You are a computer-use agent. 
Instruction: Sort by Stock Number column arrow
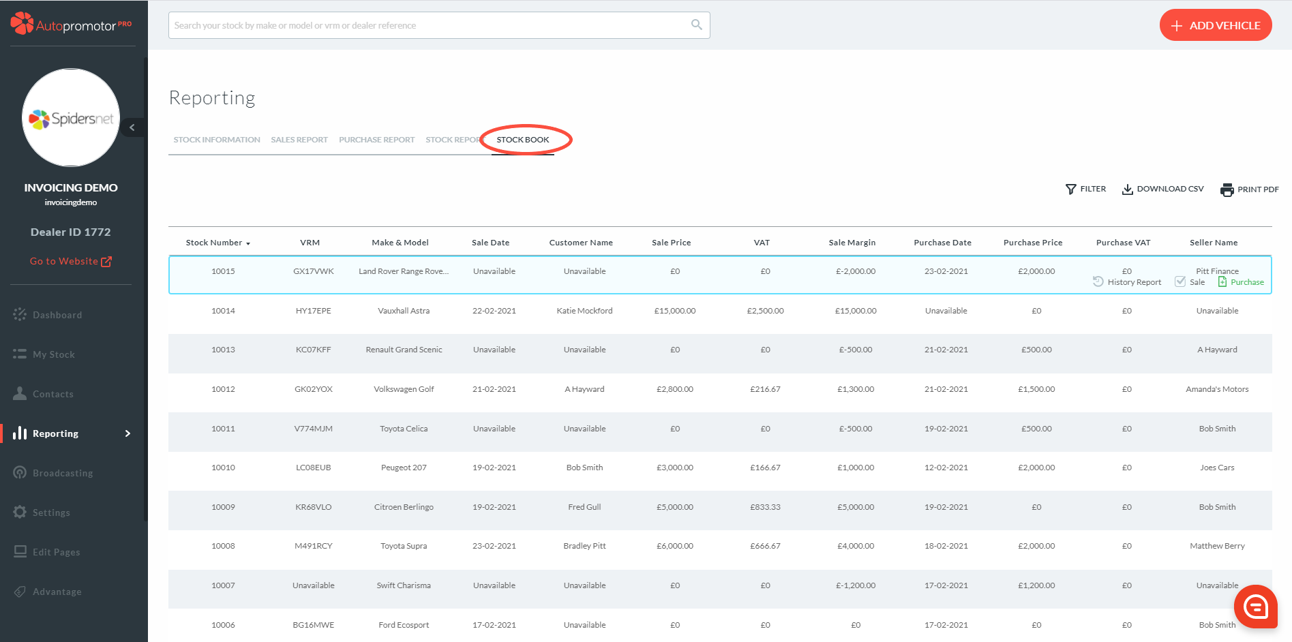click(248, 243)
